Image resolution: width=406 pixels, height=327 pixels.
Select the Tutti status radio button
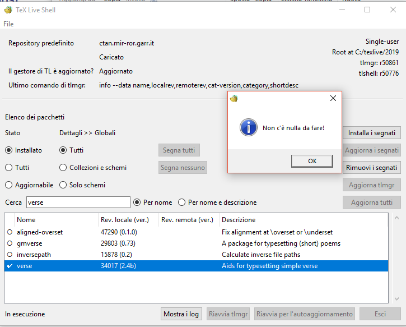tap(9, 168)
